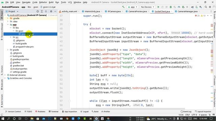Expand the src folder
This screenshot has height=121, width=216.
[x=11, y=37]
